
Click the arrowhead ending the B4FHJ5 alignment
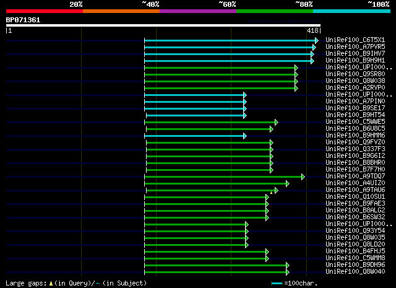267,252
